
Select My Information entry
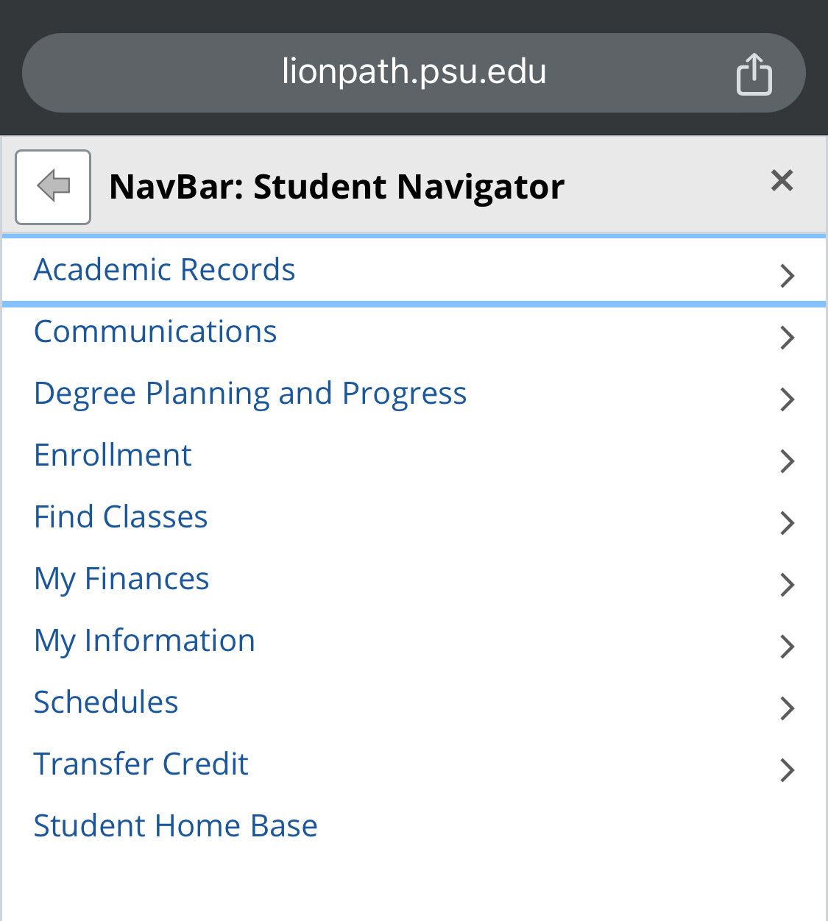144,641
